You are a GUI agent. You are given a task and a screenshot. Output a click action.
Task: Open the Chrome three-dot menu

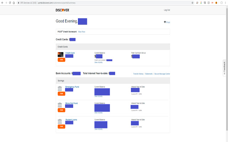tap(226, 3)
